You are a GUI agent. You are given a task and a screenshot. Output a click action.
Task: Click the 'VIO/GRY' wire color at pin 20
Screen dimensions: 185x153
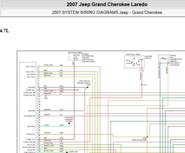coord(47,115)
